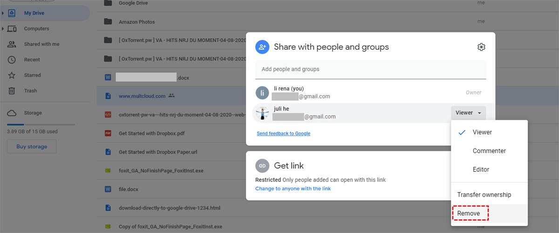Expand the My Drive tree arrow
The image size is (559, 233).
tap(3, 13)
